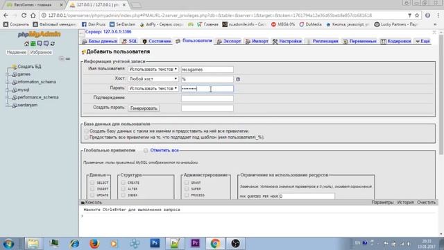
Task: Open the password 'Использовать текстов' dropdown
Action: point(153,88)
